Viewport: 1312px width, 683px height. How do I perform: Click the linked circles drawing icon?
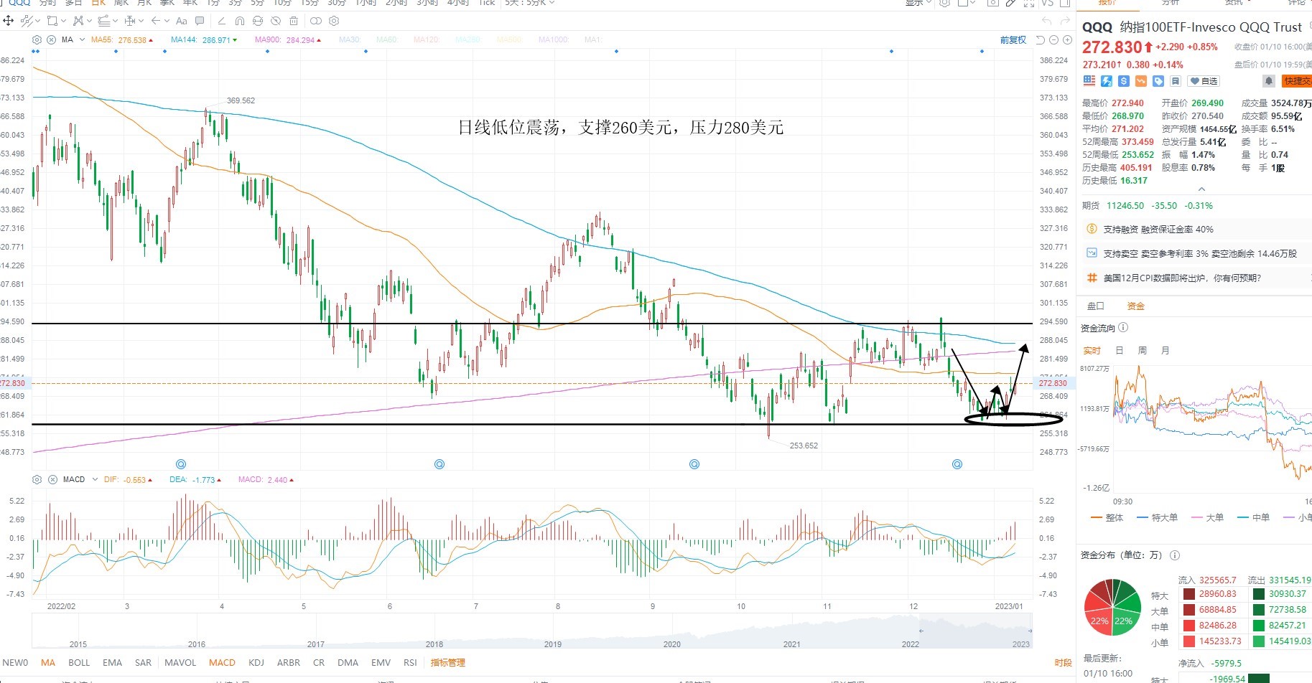point(316,21)
